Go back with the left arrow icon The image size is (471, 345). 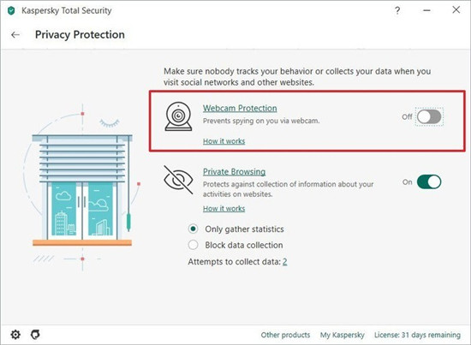point(15,35)
